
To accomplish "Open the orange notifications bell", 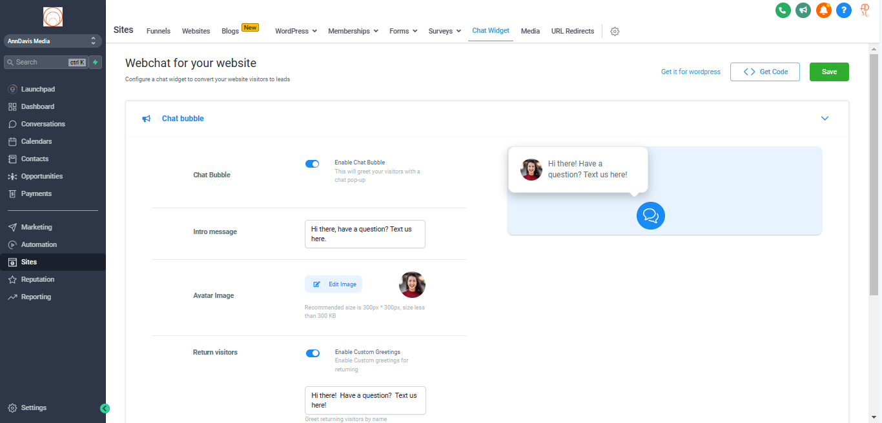I will [x=823, y=10].
